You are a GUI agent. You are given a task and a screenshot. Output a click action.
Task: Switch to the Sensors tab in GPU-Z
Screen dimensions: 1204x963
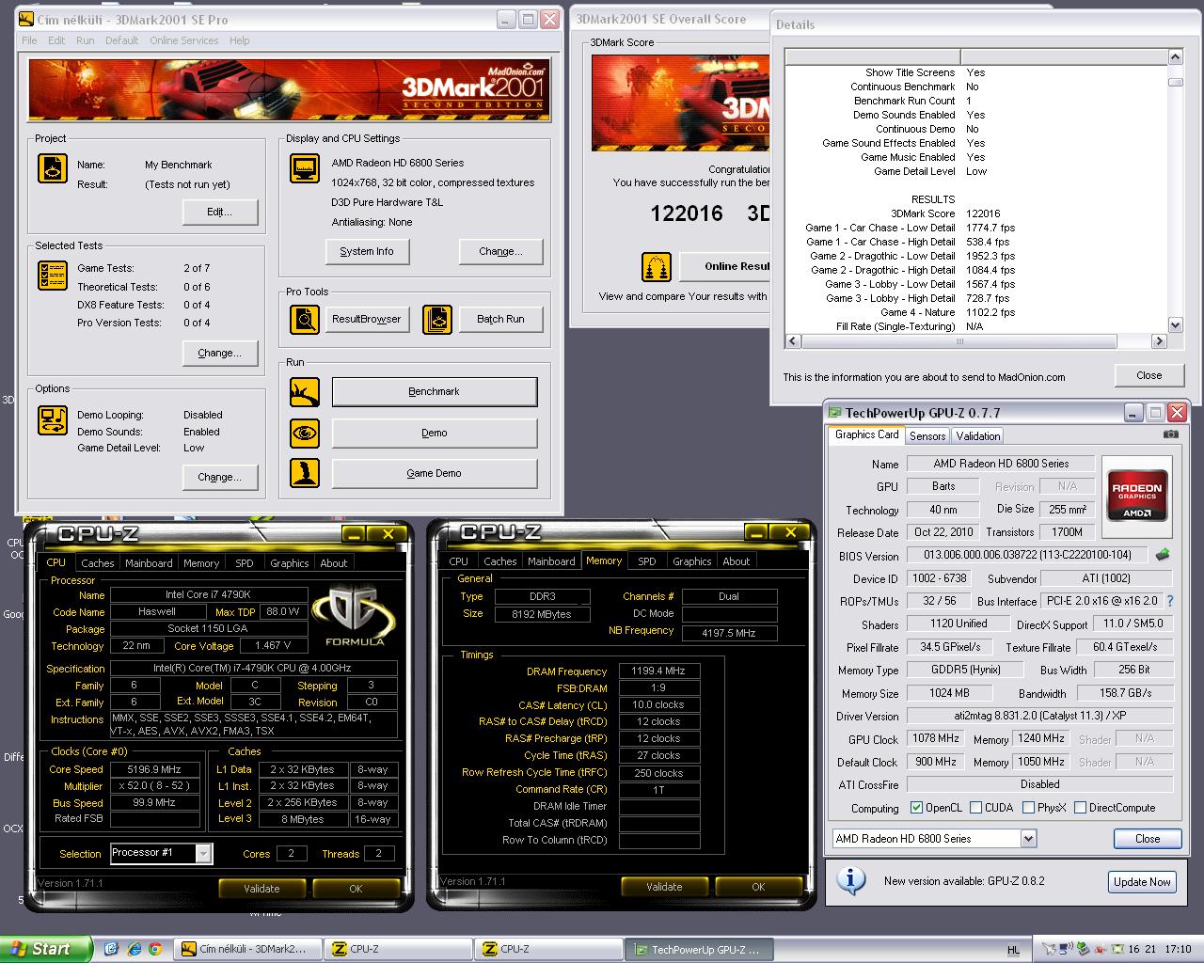pos(927,435)
